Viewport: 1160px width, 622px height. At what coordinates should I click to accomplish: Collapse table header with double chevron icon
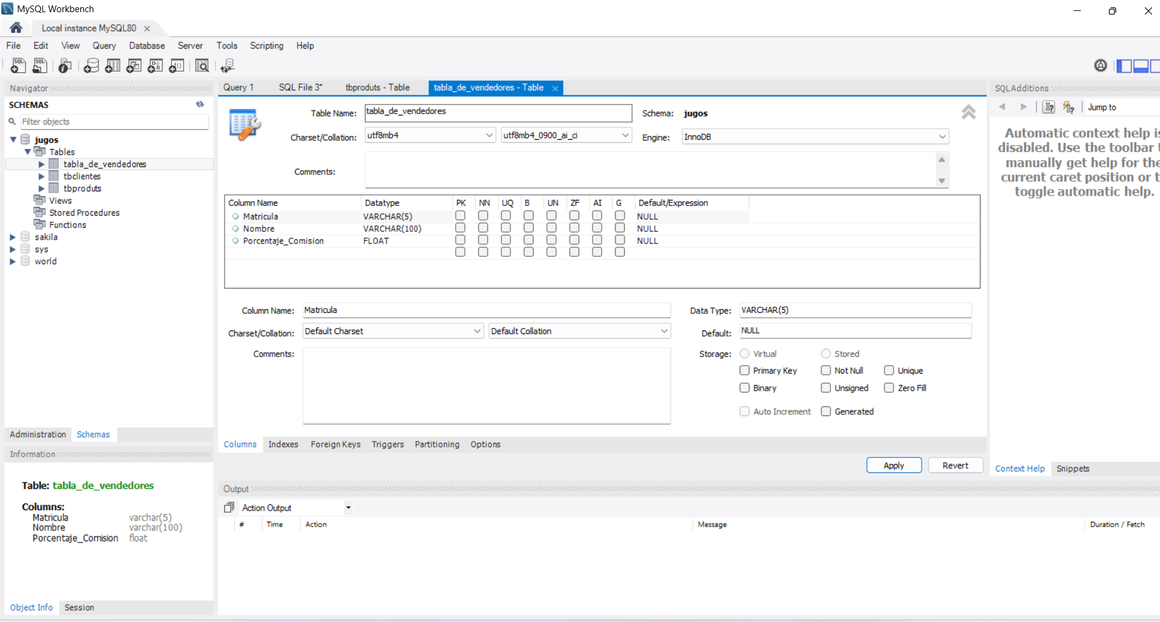(968, 112)
